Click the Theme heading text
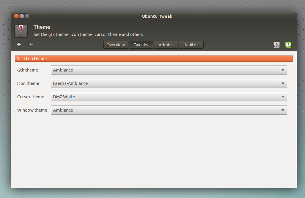This screenshot has width=305, height=198. 41,27
